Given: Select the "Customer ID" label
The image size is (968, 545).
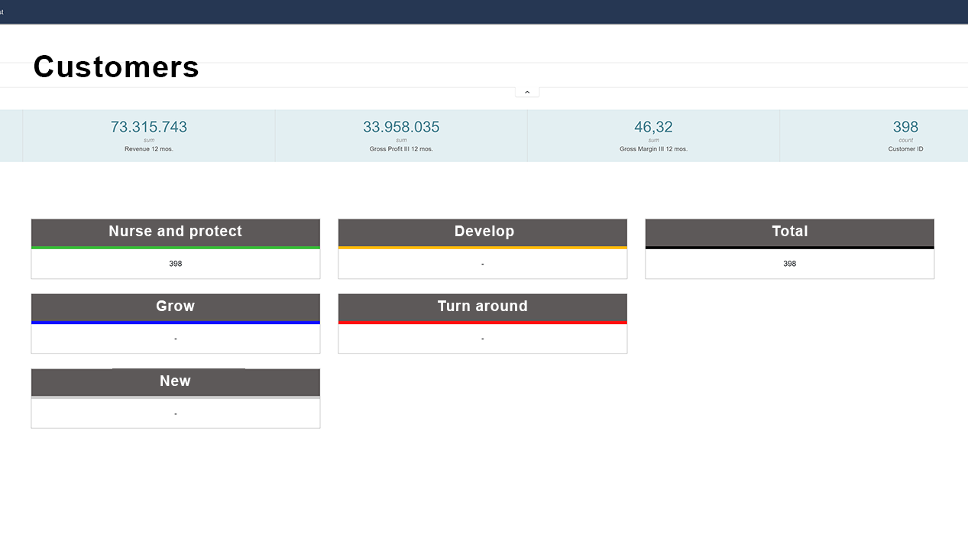Looking at the screenshot, I should point(905,149).
